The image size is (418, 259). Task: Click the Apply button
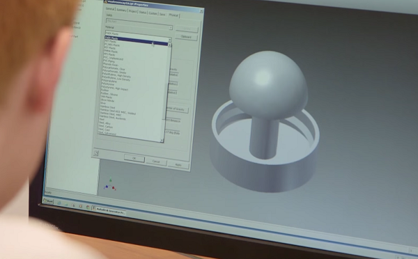click(x=178, y=165)
